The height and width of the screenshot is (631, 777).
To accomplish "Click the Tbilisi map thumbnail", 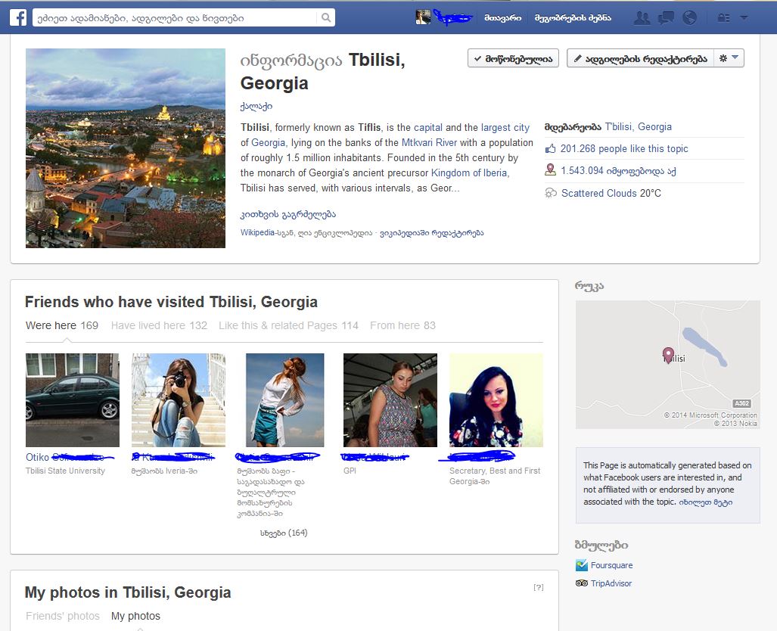I will (667, 365).
